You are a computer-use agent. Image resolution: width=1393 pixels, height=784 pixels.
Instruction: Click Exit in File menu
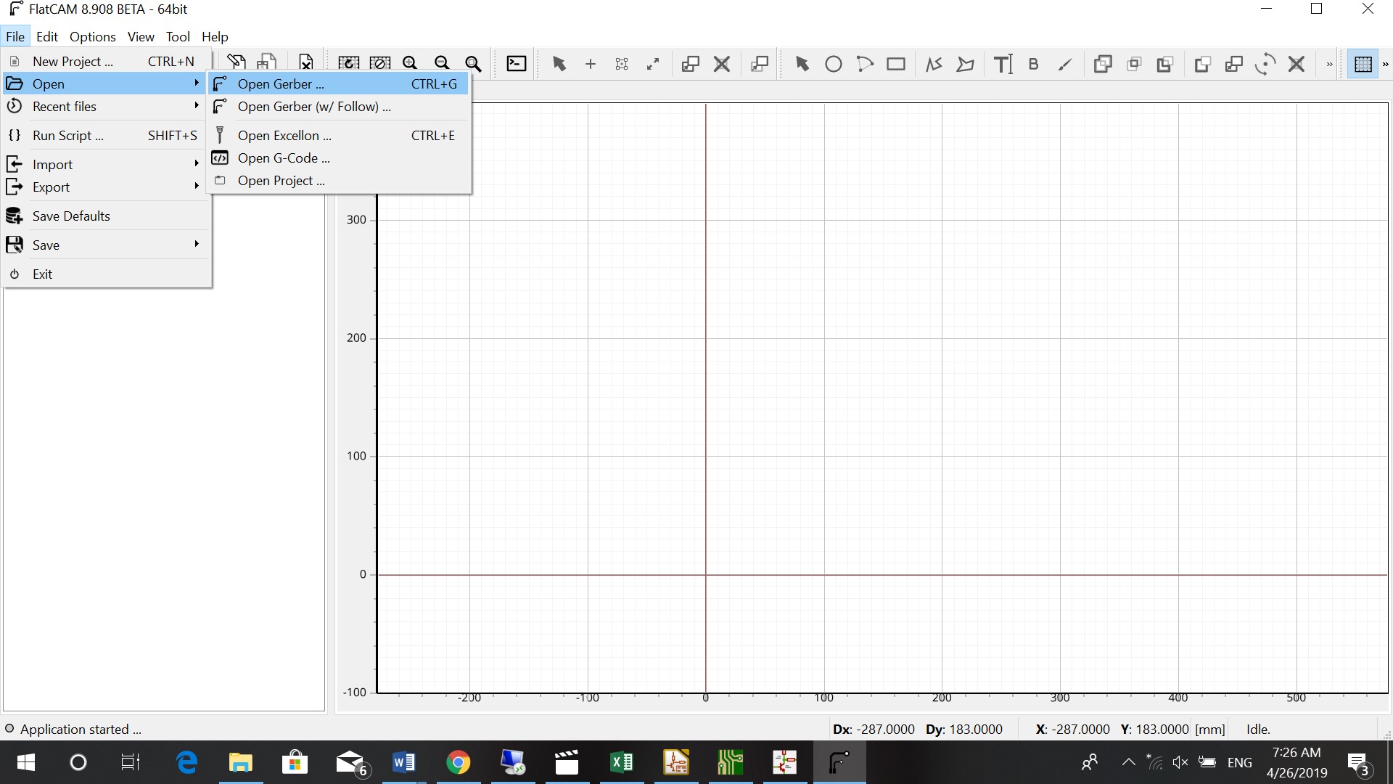42,274
